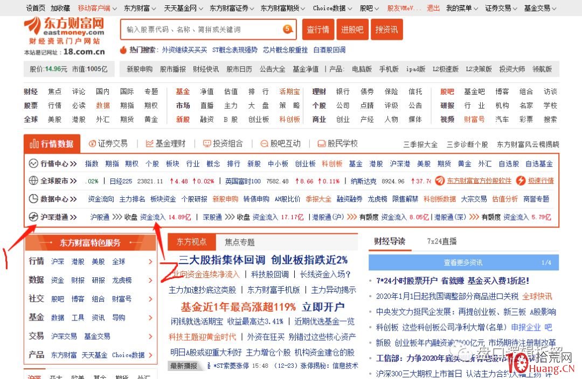Open 东方财富风云榜揭晓 link
Viewport: 582px width, 379px height.
coord(528,145)
